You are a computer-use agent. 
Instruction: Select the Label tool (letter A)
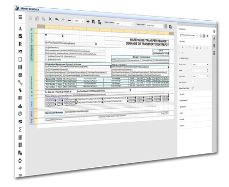pyautogui.click(x=20, y=28)
